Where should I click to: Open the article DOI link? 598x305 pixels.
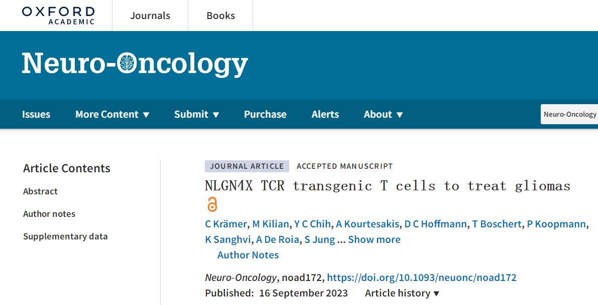[422, 277]
